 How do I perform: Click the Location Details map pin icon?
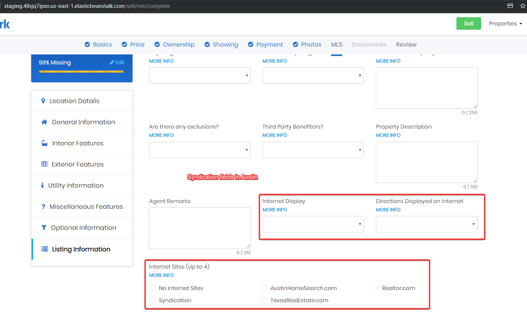pyautogui.click(x=43, y=101)
